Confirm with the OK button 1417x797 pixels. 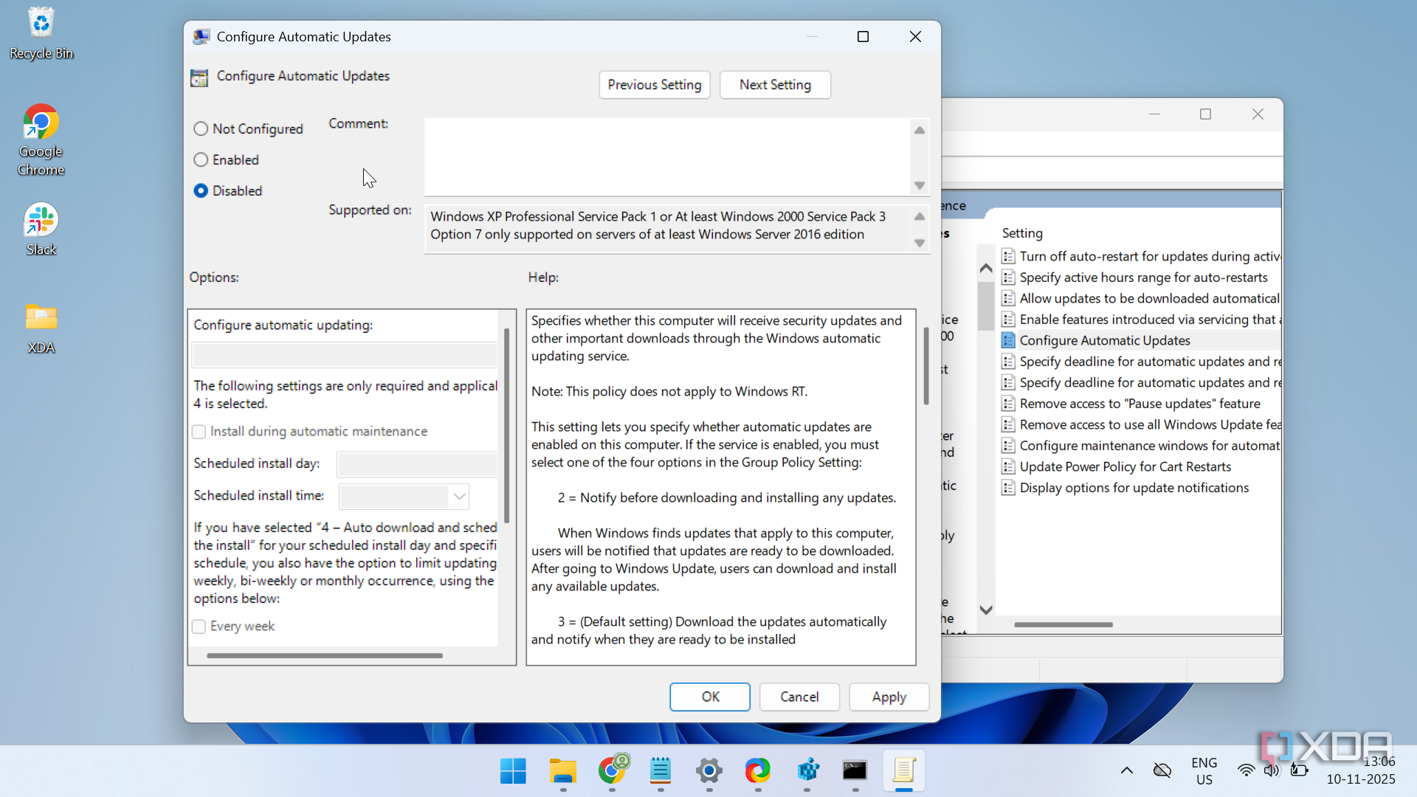coord(710,697)
